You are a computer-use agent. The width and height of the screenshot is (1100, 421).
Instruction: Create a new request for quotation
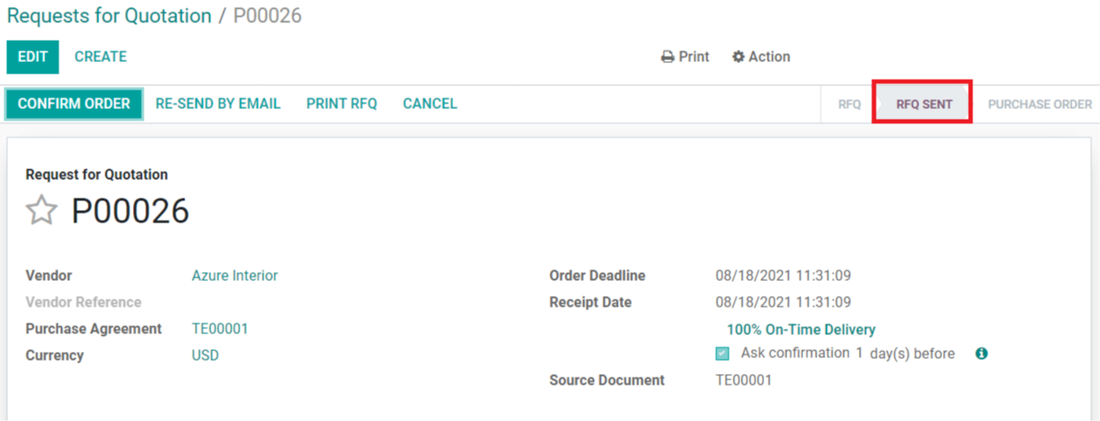tap(100, 57)
